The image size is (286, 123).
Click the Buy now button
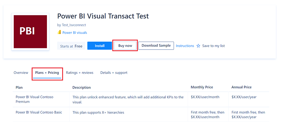[x=125, y=46]
